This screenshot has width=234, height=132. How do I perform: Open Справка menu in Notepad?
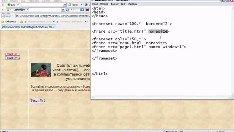[x=132, y=4]
